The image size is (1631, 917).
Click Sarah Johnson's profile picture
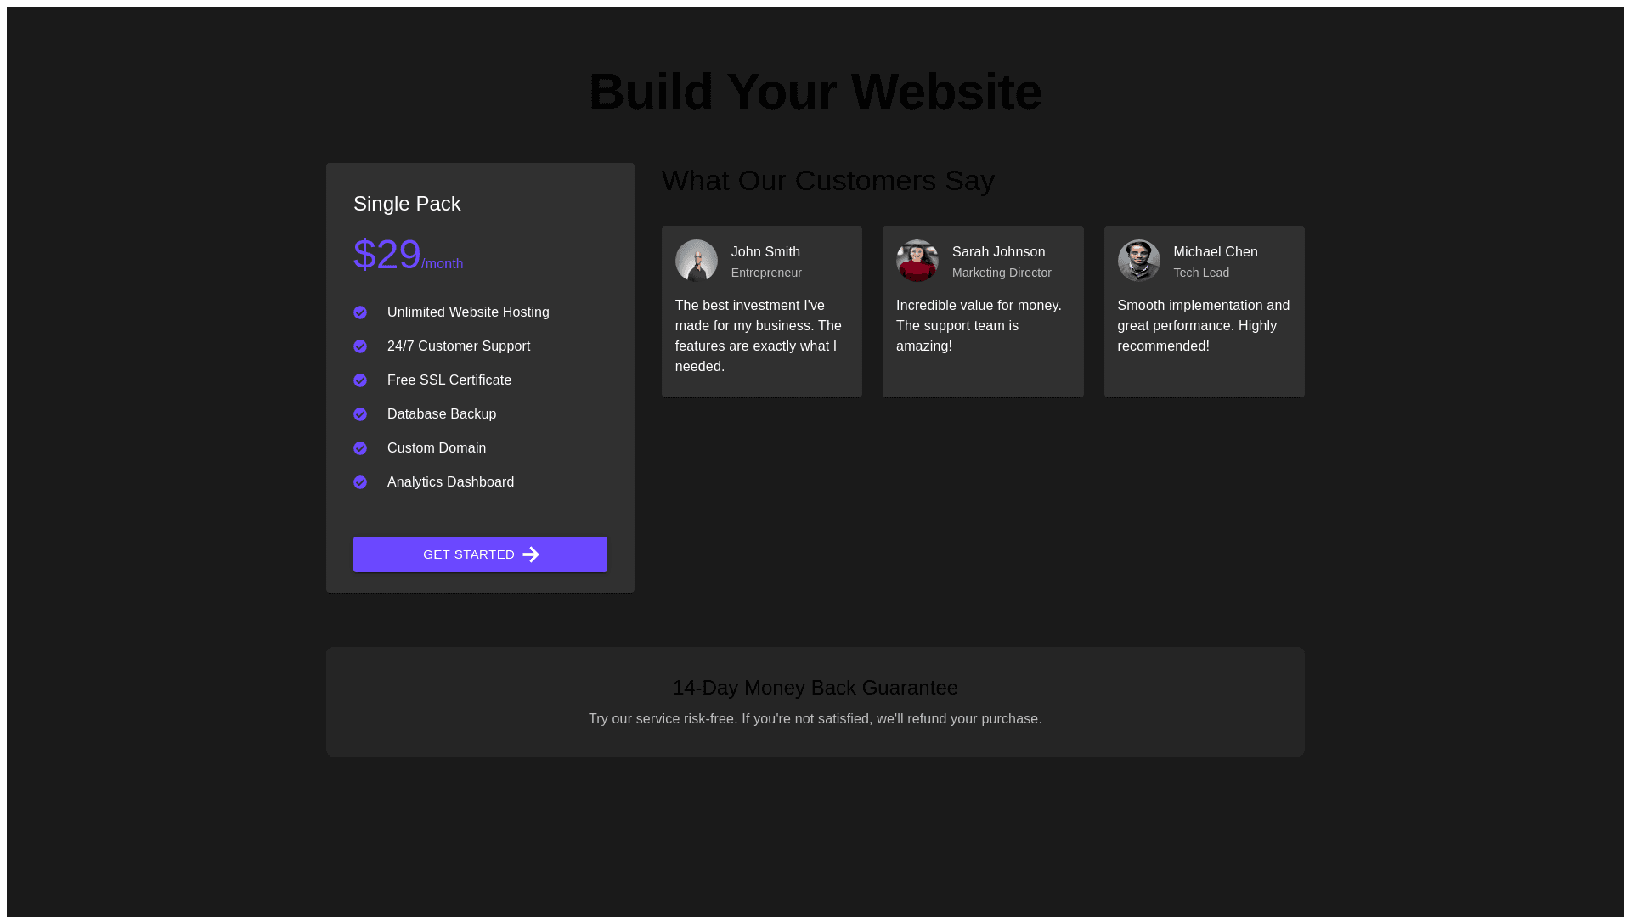917,261
